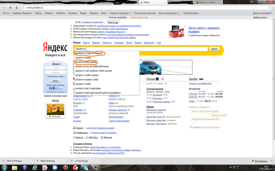This screenshot has height=171, width=275.
Task: Open the Карты bookmark
Action: [x=38, y=13]
